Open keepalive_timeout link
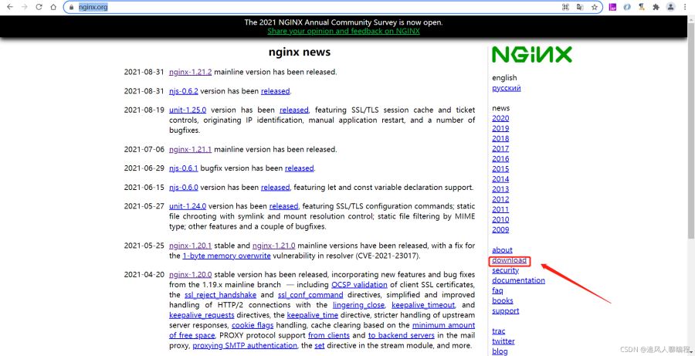 (423, 305)
